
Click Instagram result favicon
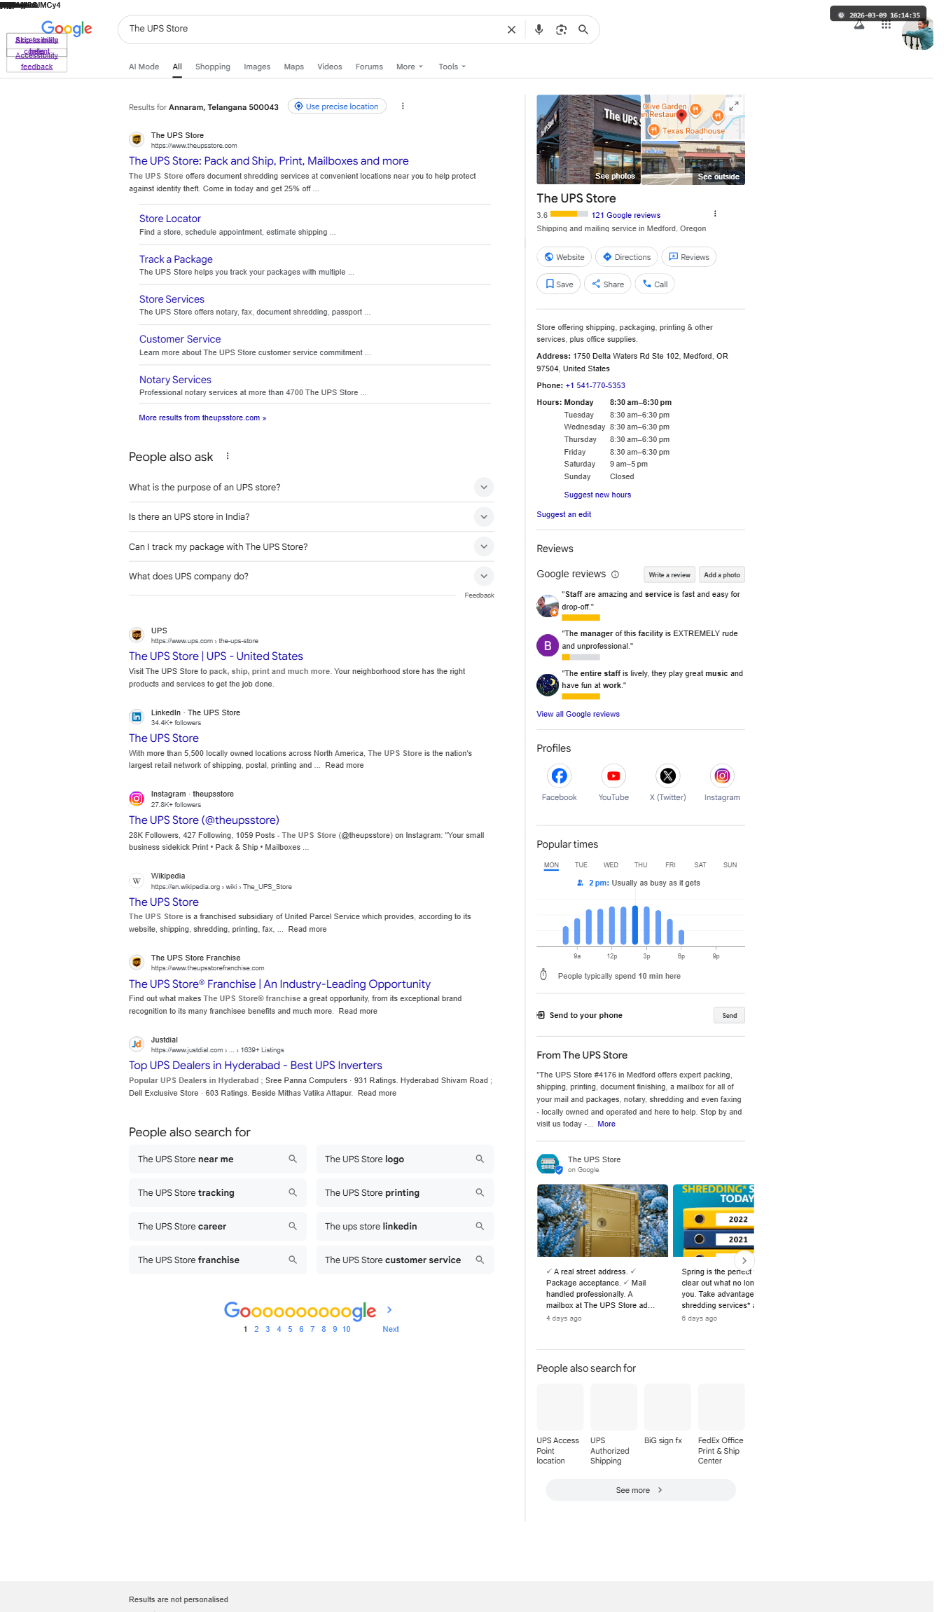137,798
